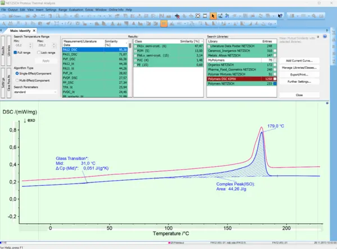This screenshot has width=337, height=249.
Task: Expand the PA6.x semi-cryst. class row
Action: (135, 55)
